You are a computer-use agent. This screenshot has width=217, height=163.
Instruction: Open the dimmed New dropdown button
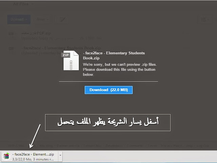43,20
